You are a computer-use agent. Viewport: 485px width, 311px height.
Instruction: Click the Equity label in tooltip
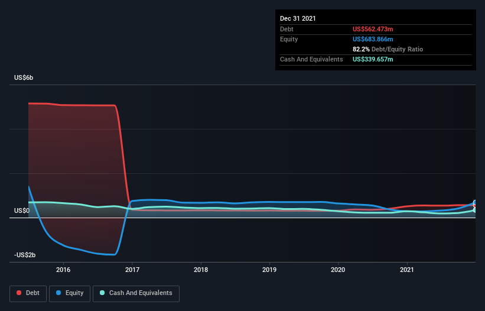pos(289,39)
